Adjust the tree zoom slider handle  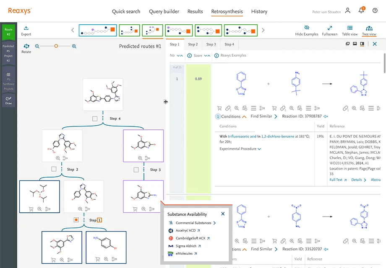point(56,46)
